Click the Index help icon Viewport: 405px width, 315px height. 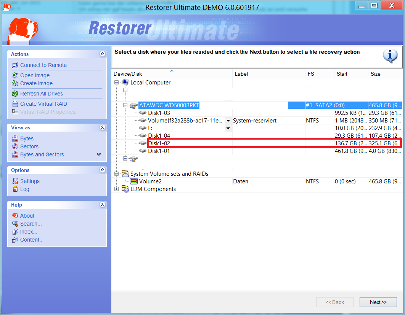point(15,232)
